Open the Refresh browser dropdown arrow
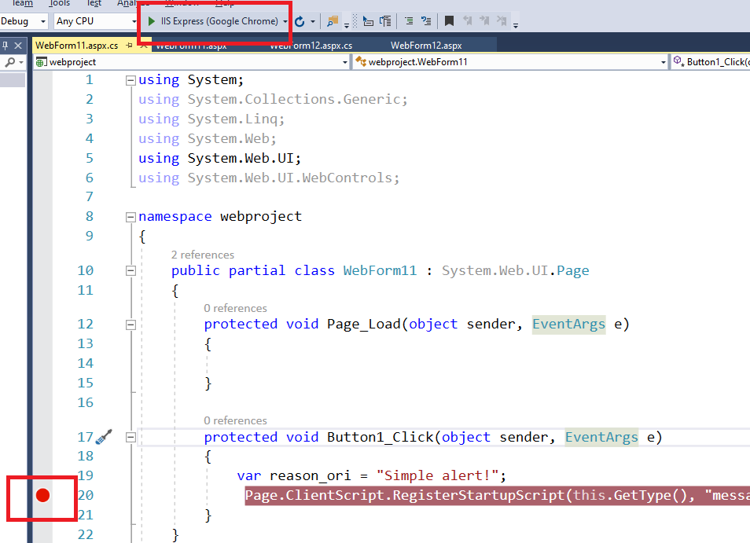 pos(313,21)
